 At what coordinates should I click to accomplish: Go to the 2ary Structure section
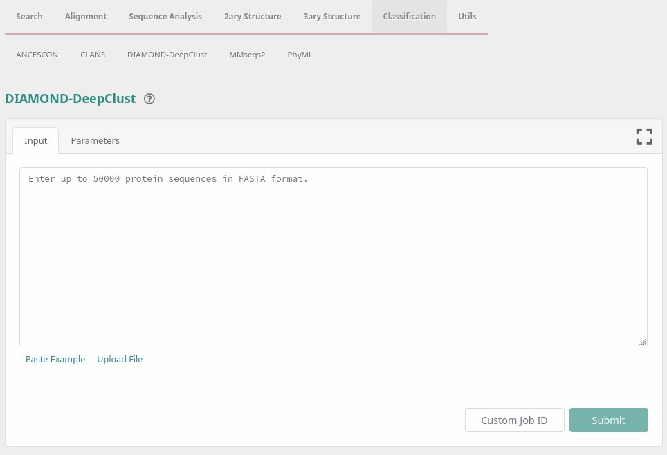[253, 16]
